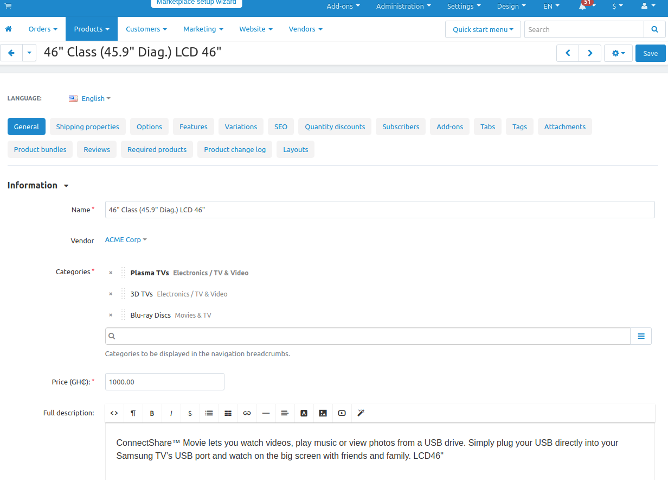This screenshot has width=668, height=480.
Task: Remove Plasma TVs category
Action: click(111, 273)
